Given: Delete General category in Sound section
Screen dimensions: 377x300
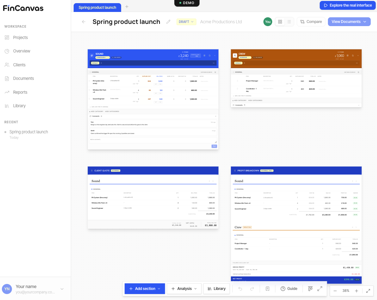Looking at the screenshot, I should coord(215,72).
